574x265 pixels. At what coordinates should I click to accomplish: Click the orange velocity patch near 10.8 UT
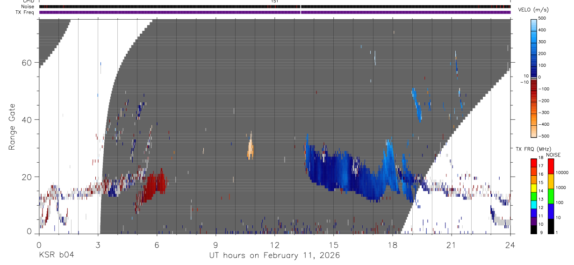click(250, 148)
